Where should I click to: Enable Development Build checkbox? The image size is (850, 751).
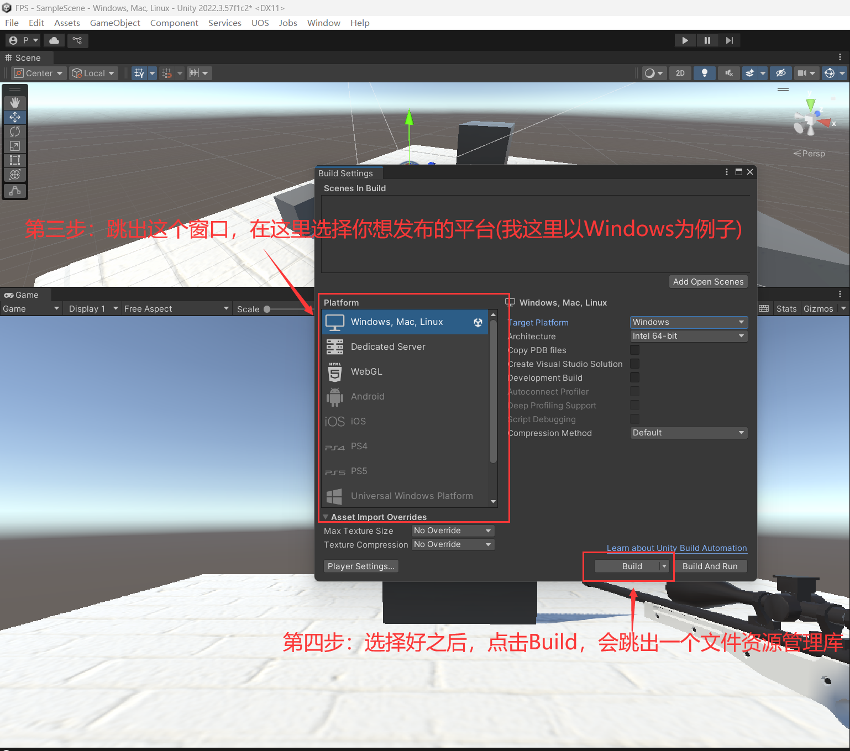pos(635,377)
